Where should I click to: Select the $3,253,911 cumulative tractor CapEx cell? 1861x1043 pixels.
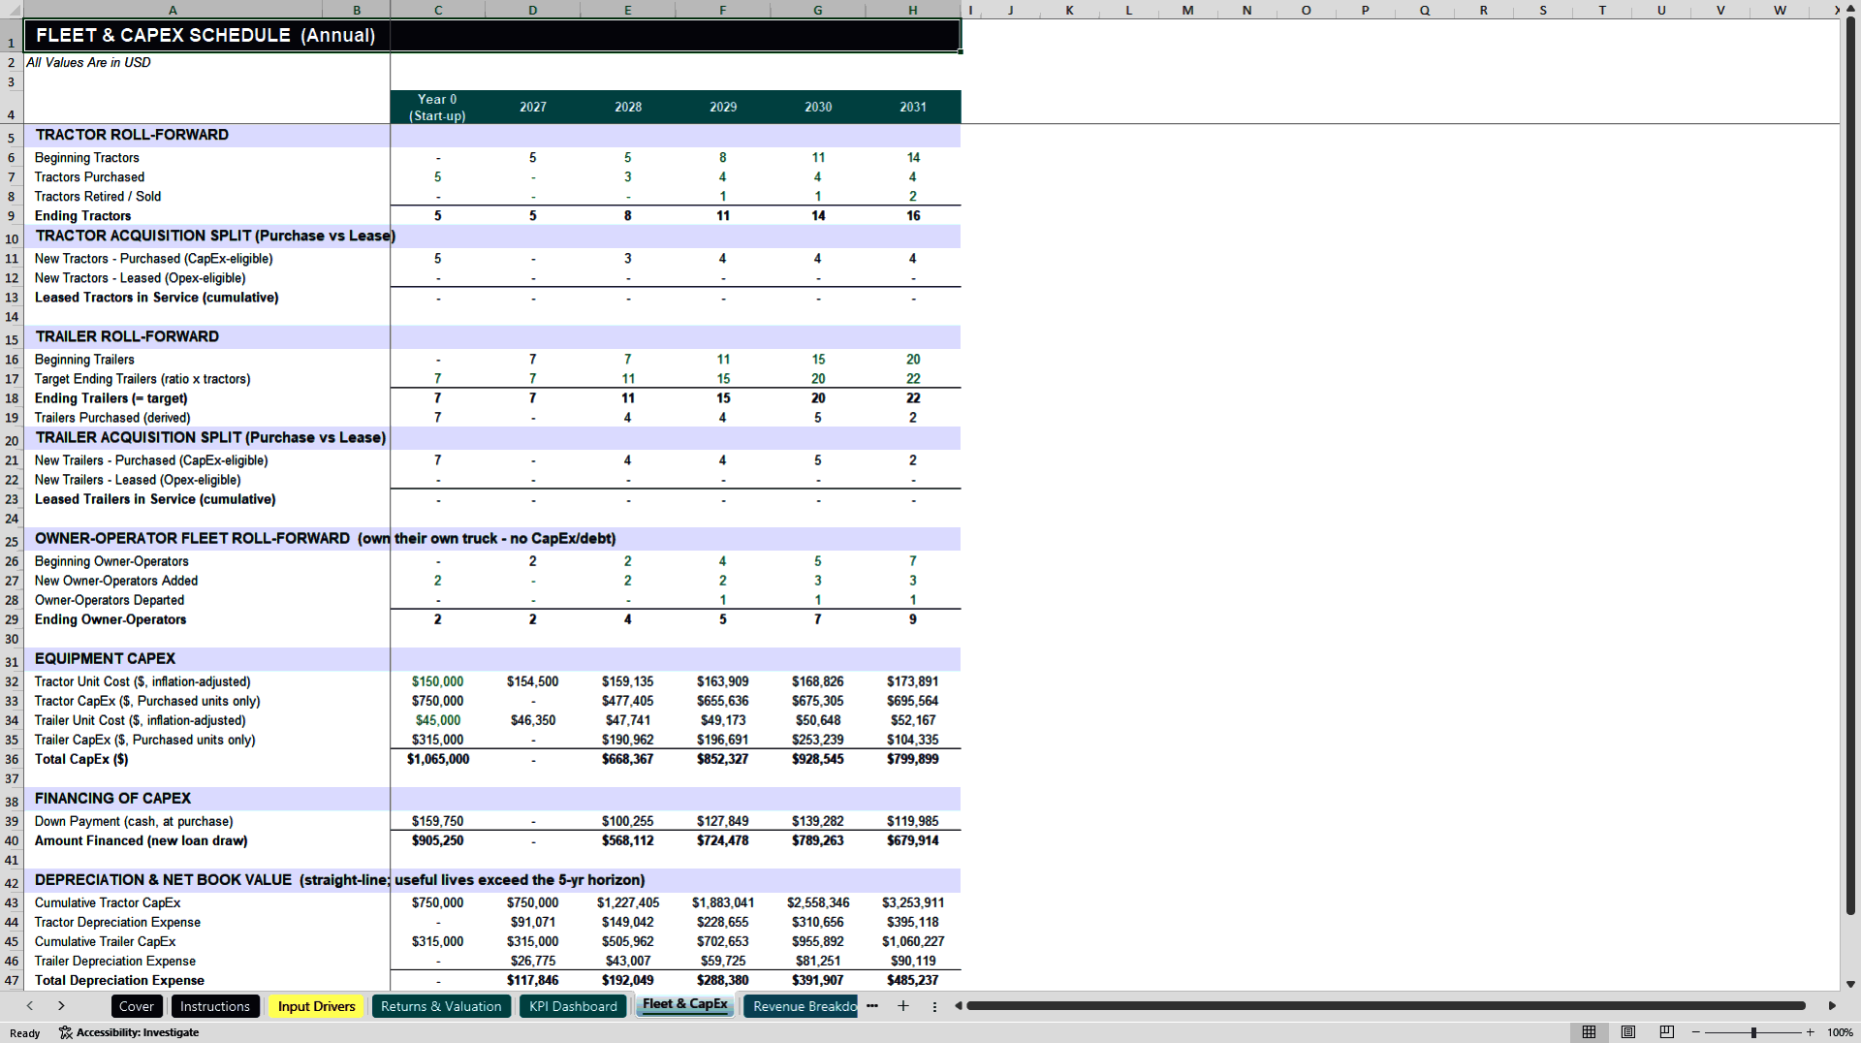tap(913, 902)
